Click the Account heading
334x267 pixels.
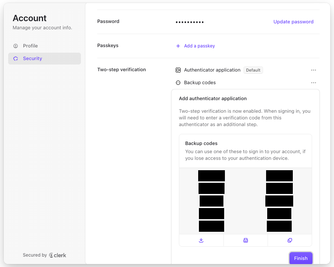30,18
